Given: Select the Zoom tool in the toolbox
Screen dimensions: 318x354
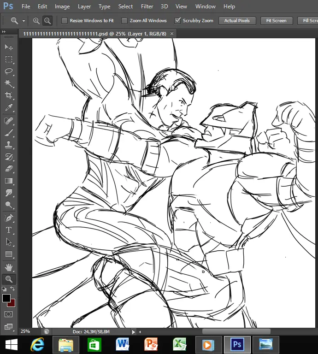Looking at the screenshot, I should [9, 279].
